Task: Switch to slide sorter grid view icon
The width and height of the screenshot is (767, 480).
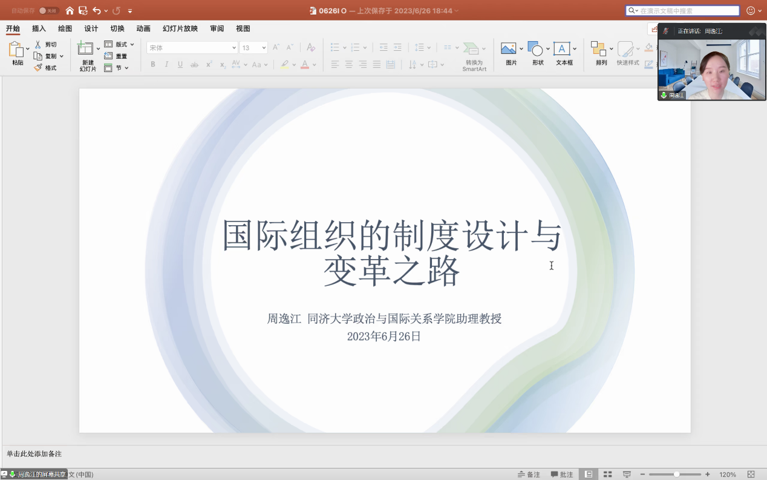Action: [608, 475]
